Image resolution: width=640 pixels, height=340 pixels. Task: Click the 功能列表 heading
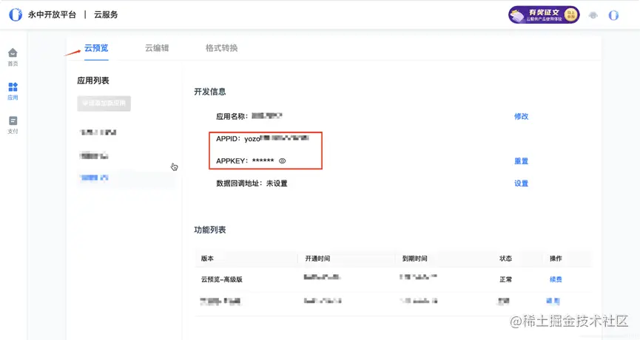click(210, 230)
